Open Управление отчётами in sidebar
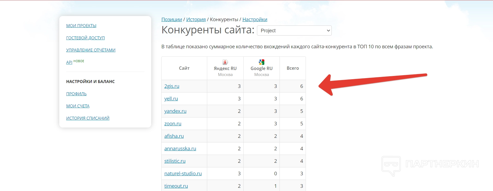Viewport: 493px width, 191px height. coord(91,50)
